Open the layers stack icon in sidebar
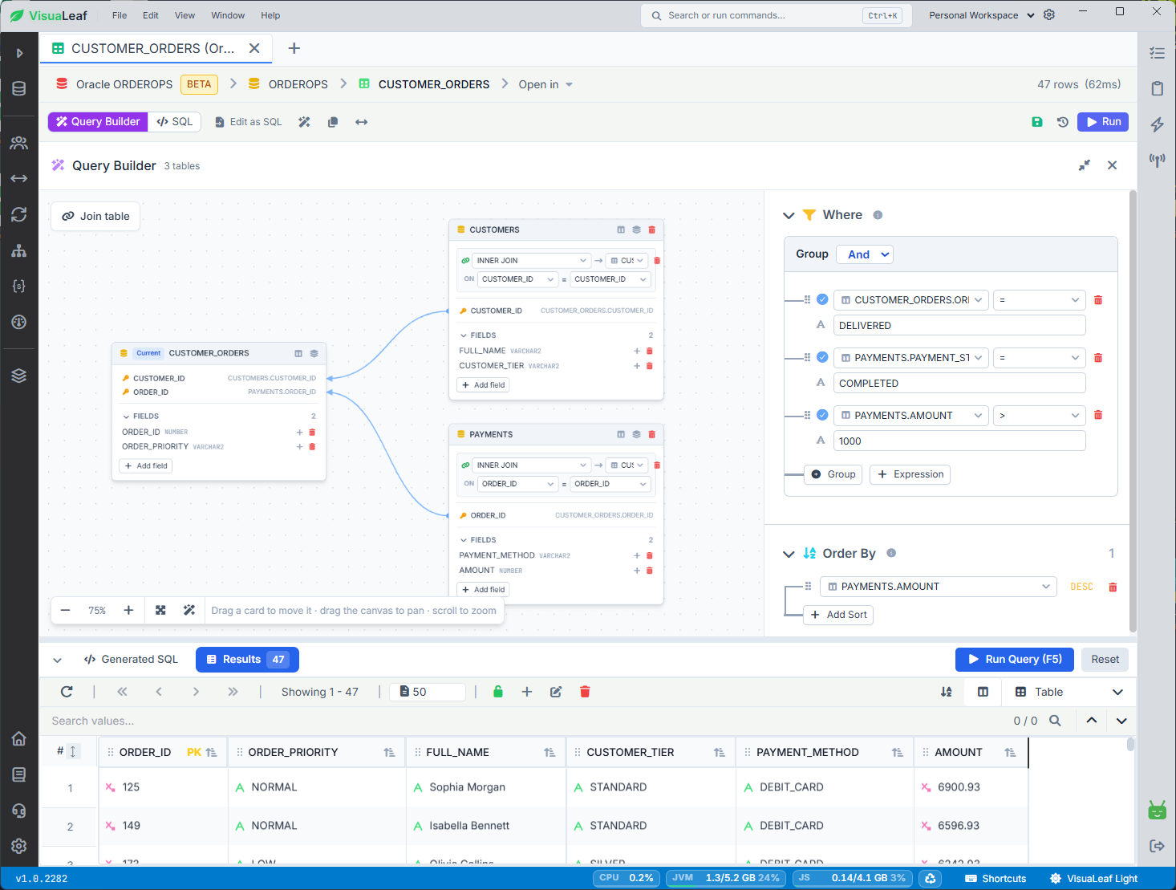 pos(19,376)
